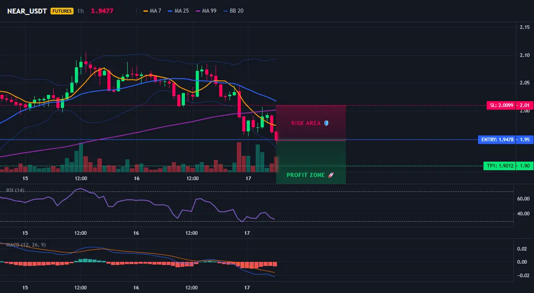This screenshot has height=293, width=534.
Task: Click date 17 on MACD time axis
Action: coord(247,288)
